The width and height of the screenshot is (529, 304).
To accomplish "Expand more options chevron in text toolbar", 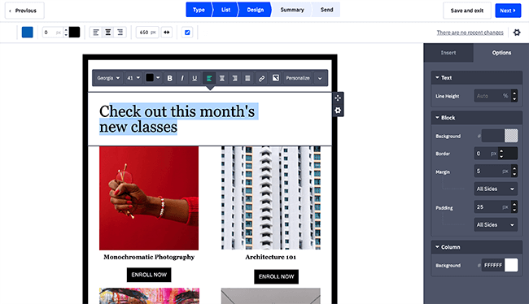I will (x=320, y=78).
